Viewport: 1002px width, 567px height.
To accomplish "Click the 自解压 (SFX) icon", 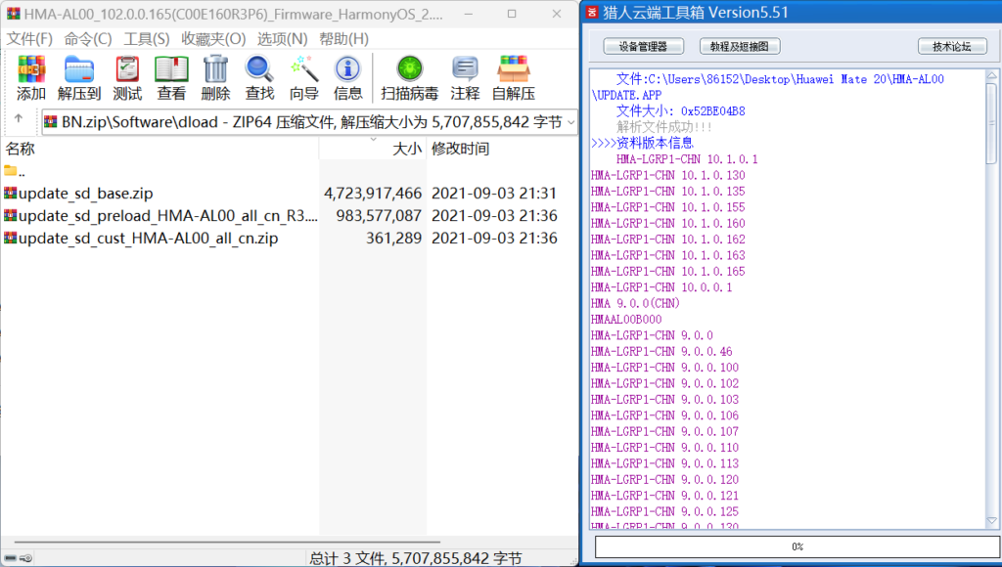I will point(514,69).
